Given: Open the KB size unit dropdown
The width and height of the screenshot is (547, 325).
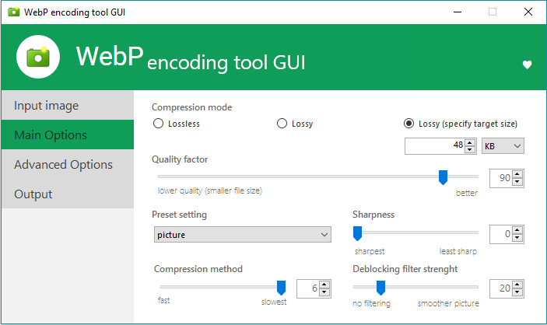Looking at the screenshot, I should (503, 146).
